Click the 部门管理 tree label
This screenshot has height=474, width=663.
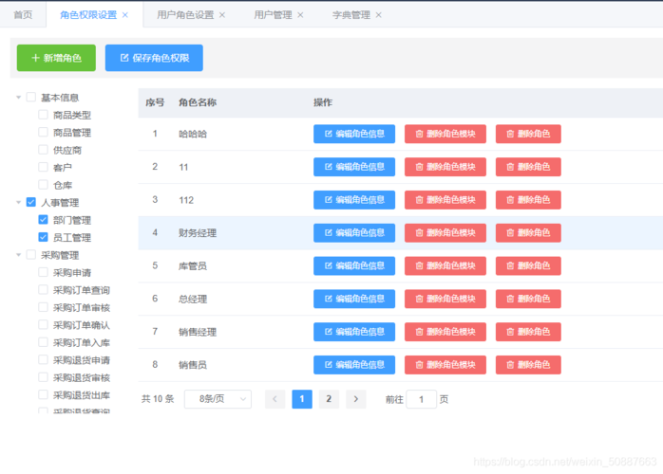(x=72, y=220)
